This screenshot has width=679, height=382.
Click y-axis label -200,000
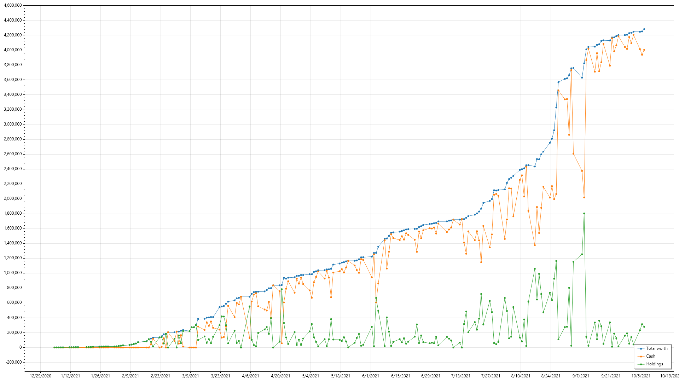(13, 362)
